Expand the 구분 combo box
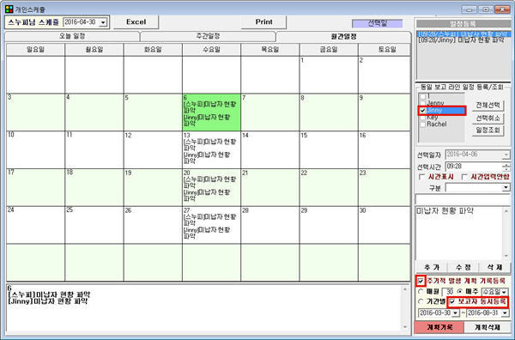The height and width of the screenshot is (340, 515). [x=506, y=188]
